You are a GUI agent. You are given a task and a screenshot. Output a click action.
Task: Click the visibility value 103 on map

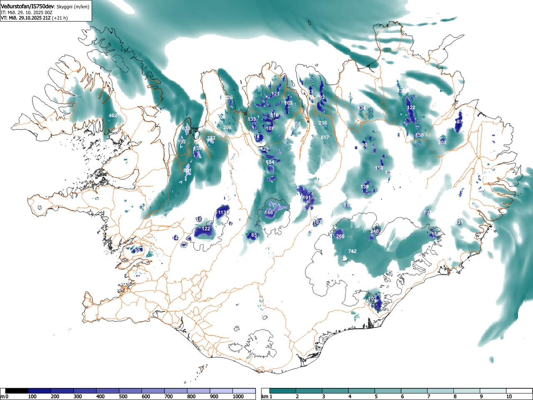pos(289,103)
